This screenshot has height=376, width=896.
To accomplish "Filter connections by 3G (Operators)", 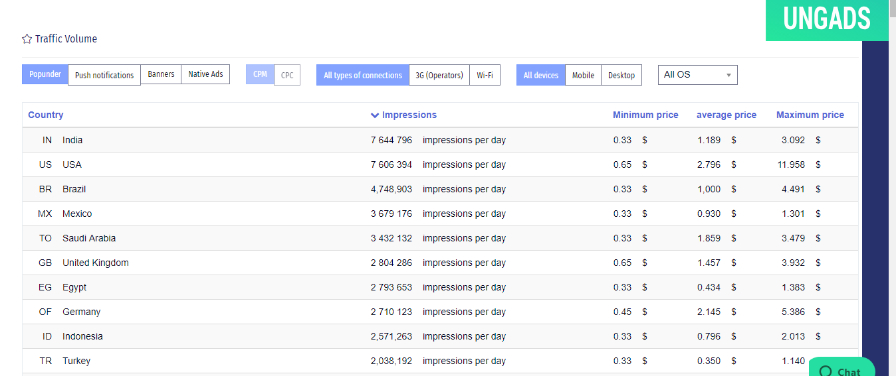I will 439,75.
